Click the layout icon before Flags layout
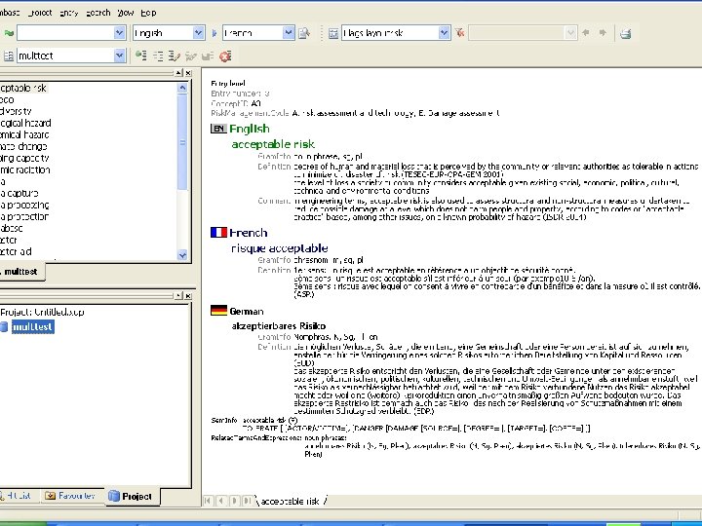Screen dimensions: 702x526 tap(333, 33)
